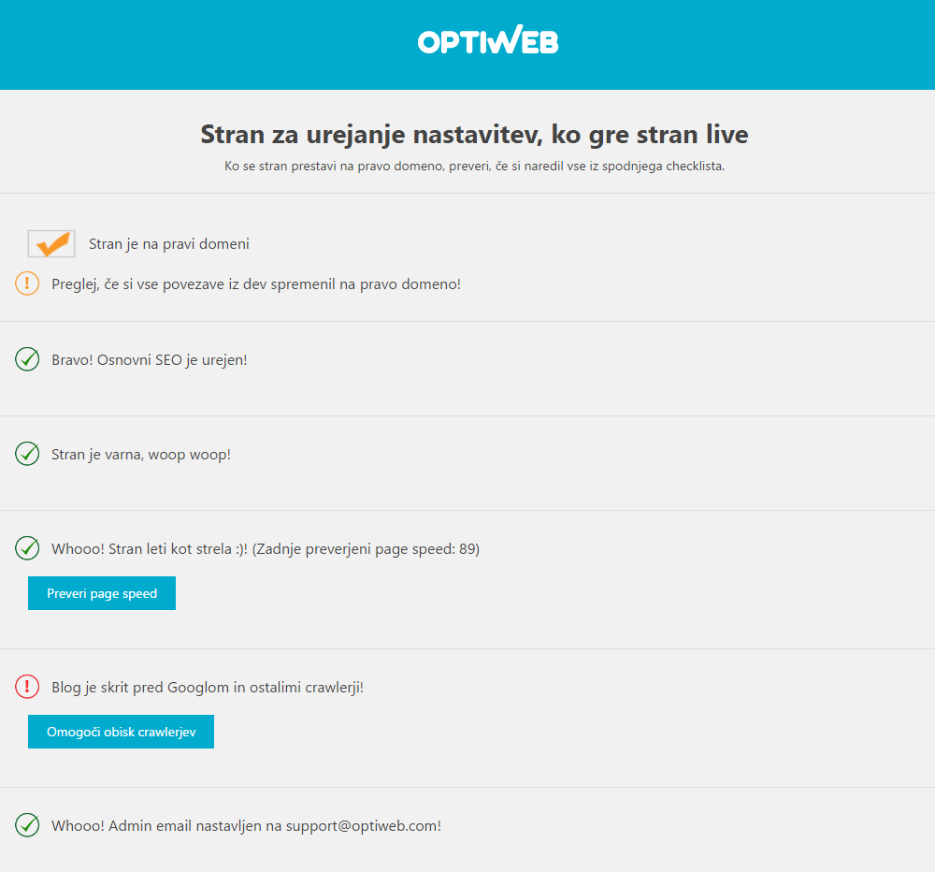Click the 'Preglej, če si vse povezave' warning text
Viewport: 935px width, 872px height.
pos(256,283)
